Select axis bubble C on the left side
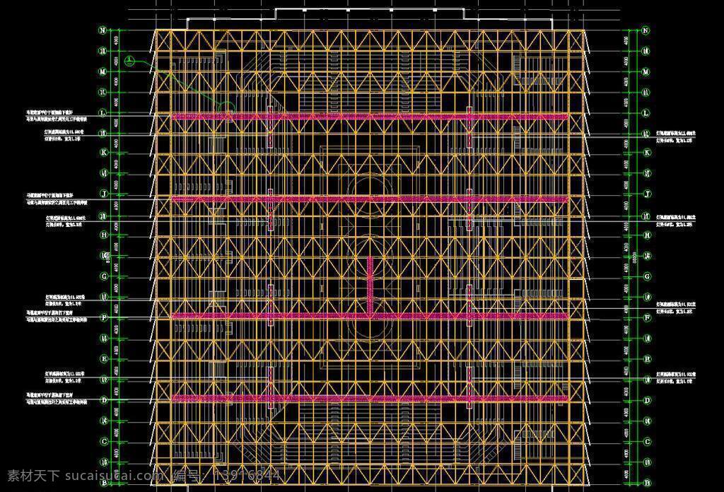Screen dimensions: 724x492 [104, 441]
